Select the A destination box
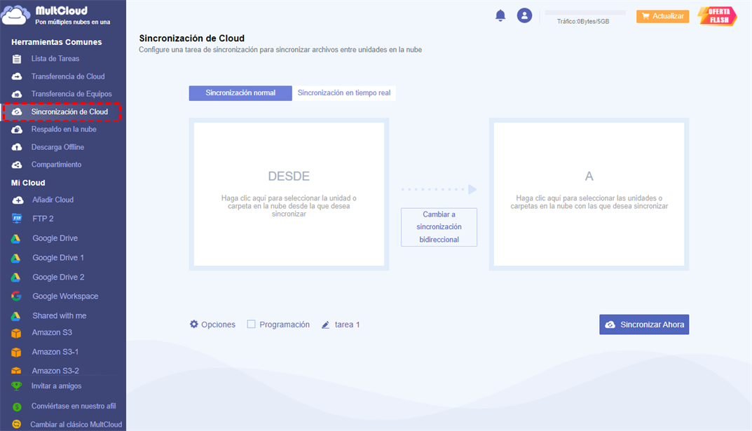 [589, 194]
